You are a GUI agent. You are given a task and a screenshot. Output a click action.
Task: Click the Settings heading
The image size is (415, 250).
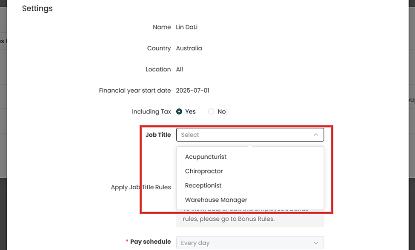coord(37,9)
